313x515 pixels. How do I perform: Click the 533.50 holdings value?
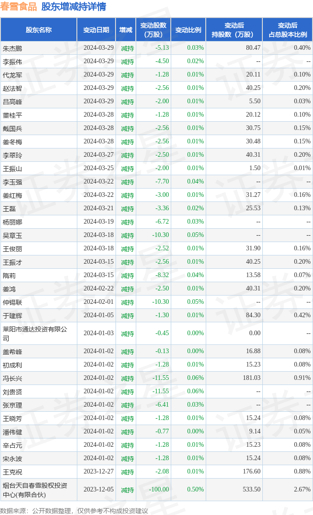(x=252, y=489)
